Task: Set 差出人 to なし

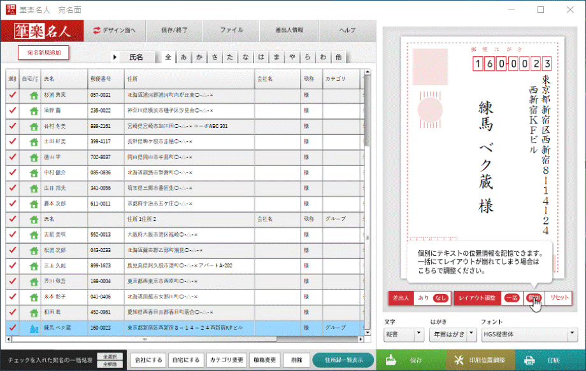Action: click(x=441, y=298)
